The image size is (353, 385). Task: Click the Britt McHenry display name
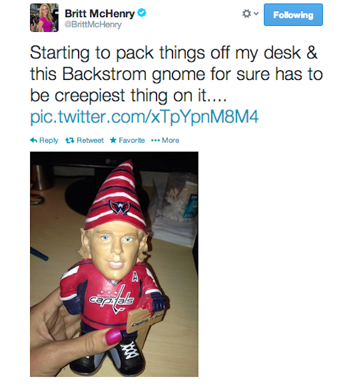[x=99, y=14]
